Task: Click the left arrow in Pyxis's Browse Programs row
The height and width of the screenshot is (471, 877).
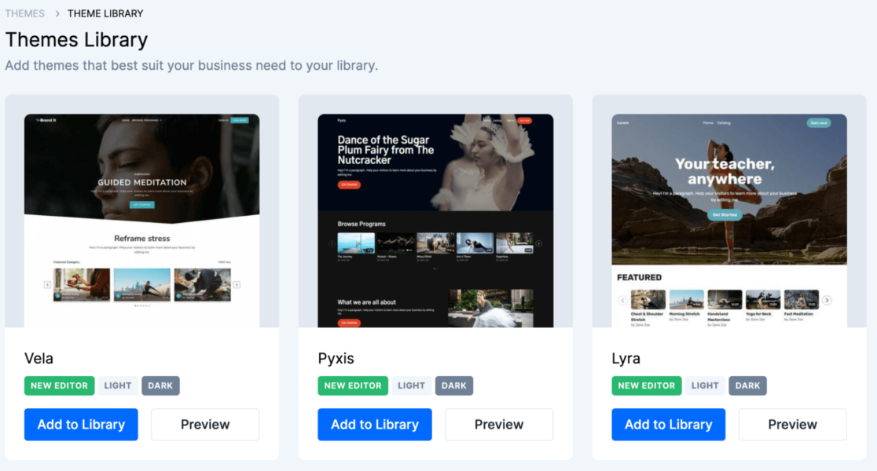Action: point(332,243)
